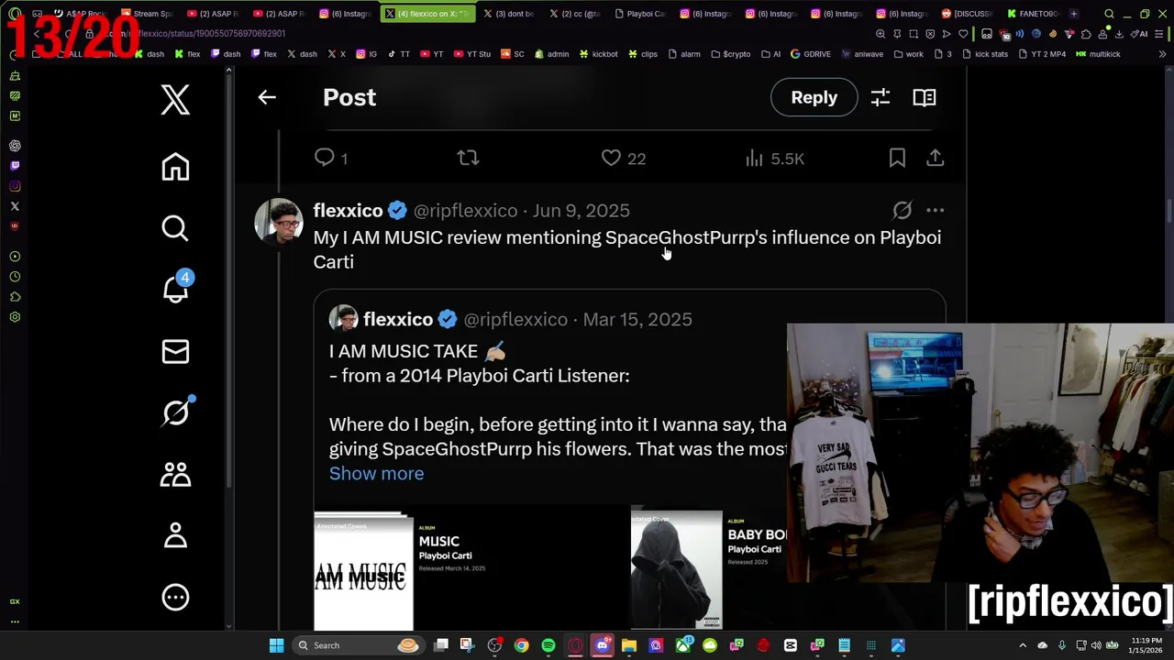Open Discord from the taskbar
The width and height of the screenshot is (1174, 660).
pos(602,645)
